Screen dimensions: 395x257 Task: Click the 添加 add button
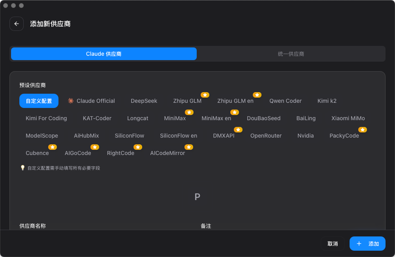click(367, 244)
